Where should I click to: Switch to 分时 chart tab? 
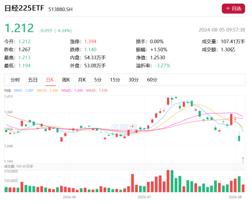15,80
